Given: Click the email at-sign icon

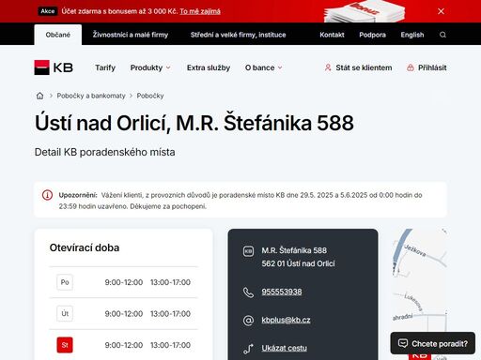Looking at the screenshot, I should coord(248,321).
